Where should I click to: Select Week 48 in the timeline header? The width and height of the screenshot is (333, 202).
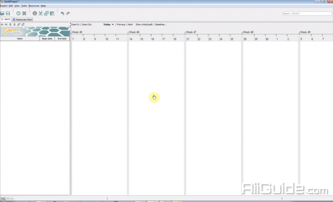pyautogui.click(x=248, y=32)
